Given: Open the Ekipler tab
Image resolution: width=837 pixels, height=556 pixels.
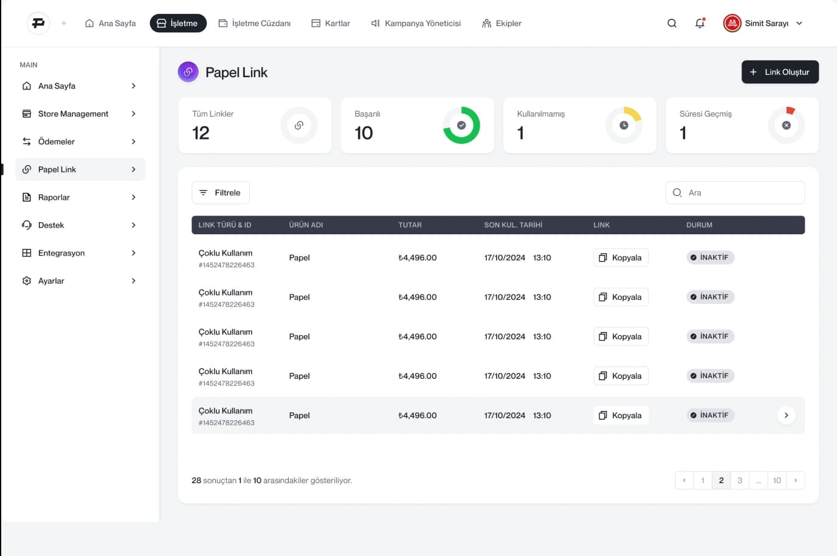Looking at the screenshot, I should (501, 23).
